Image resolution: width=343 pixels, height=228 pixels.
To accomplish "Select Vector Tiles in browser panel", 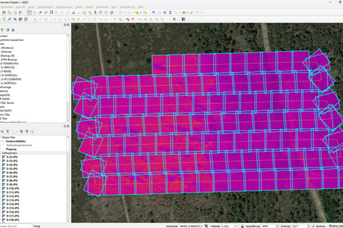I will [x=5, y=115].
